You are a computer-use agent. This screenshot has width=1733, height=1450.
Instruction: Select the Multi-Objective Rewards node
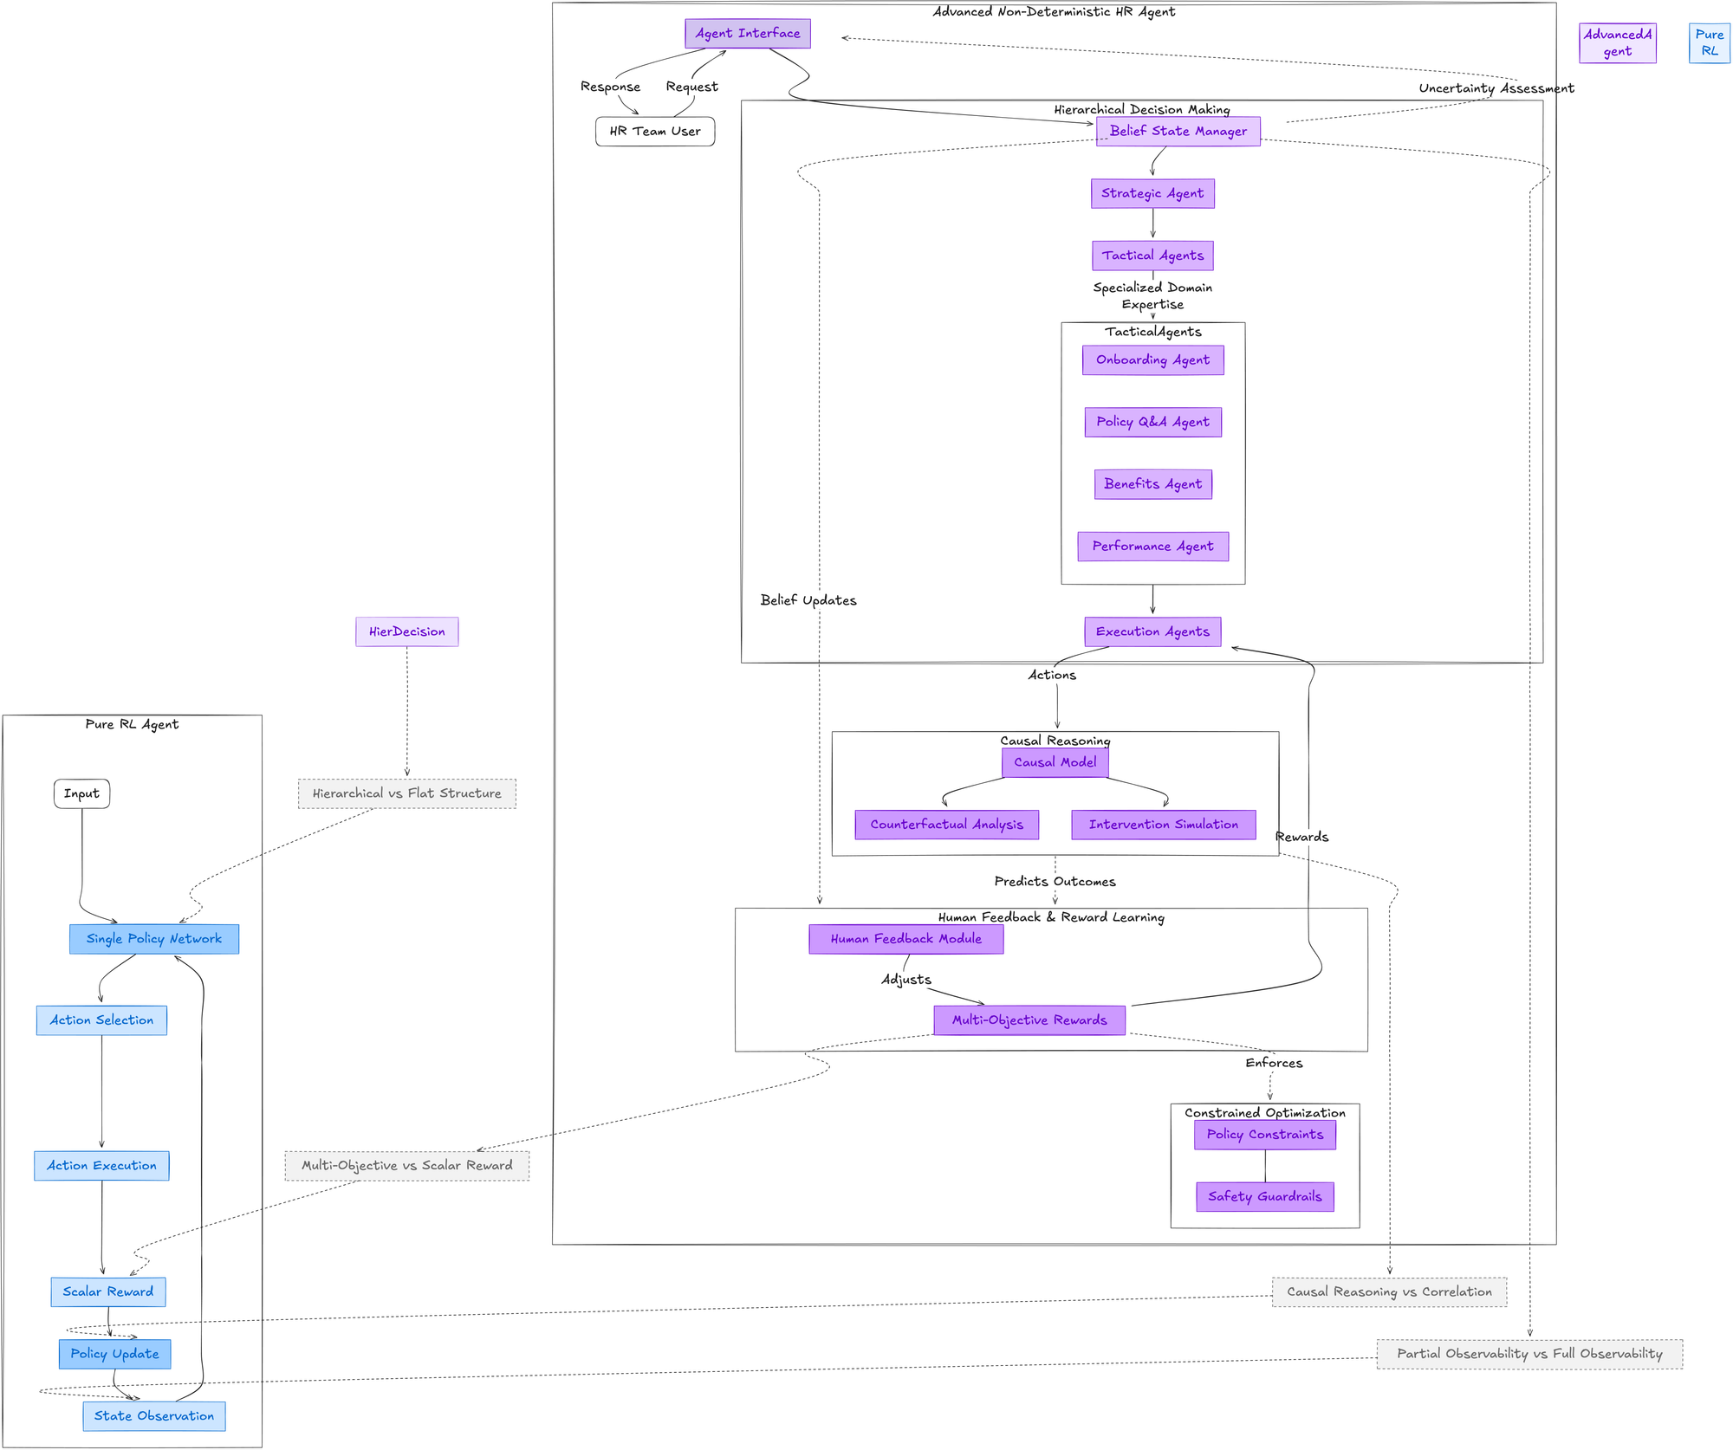(1029, 1020)
